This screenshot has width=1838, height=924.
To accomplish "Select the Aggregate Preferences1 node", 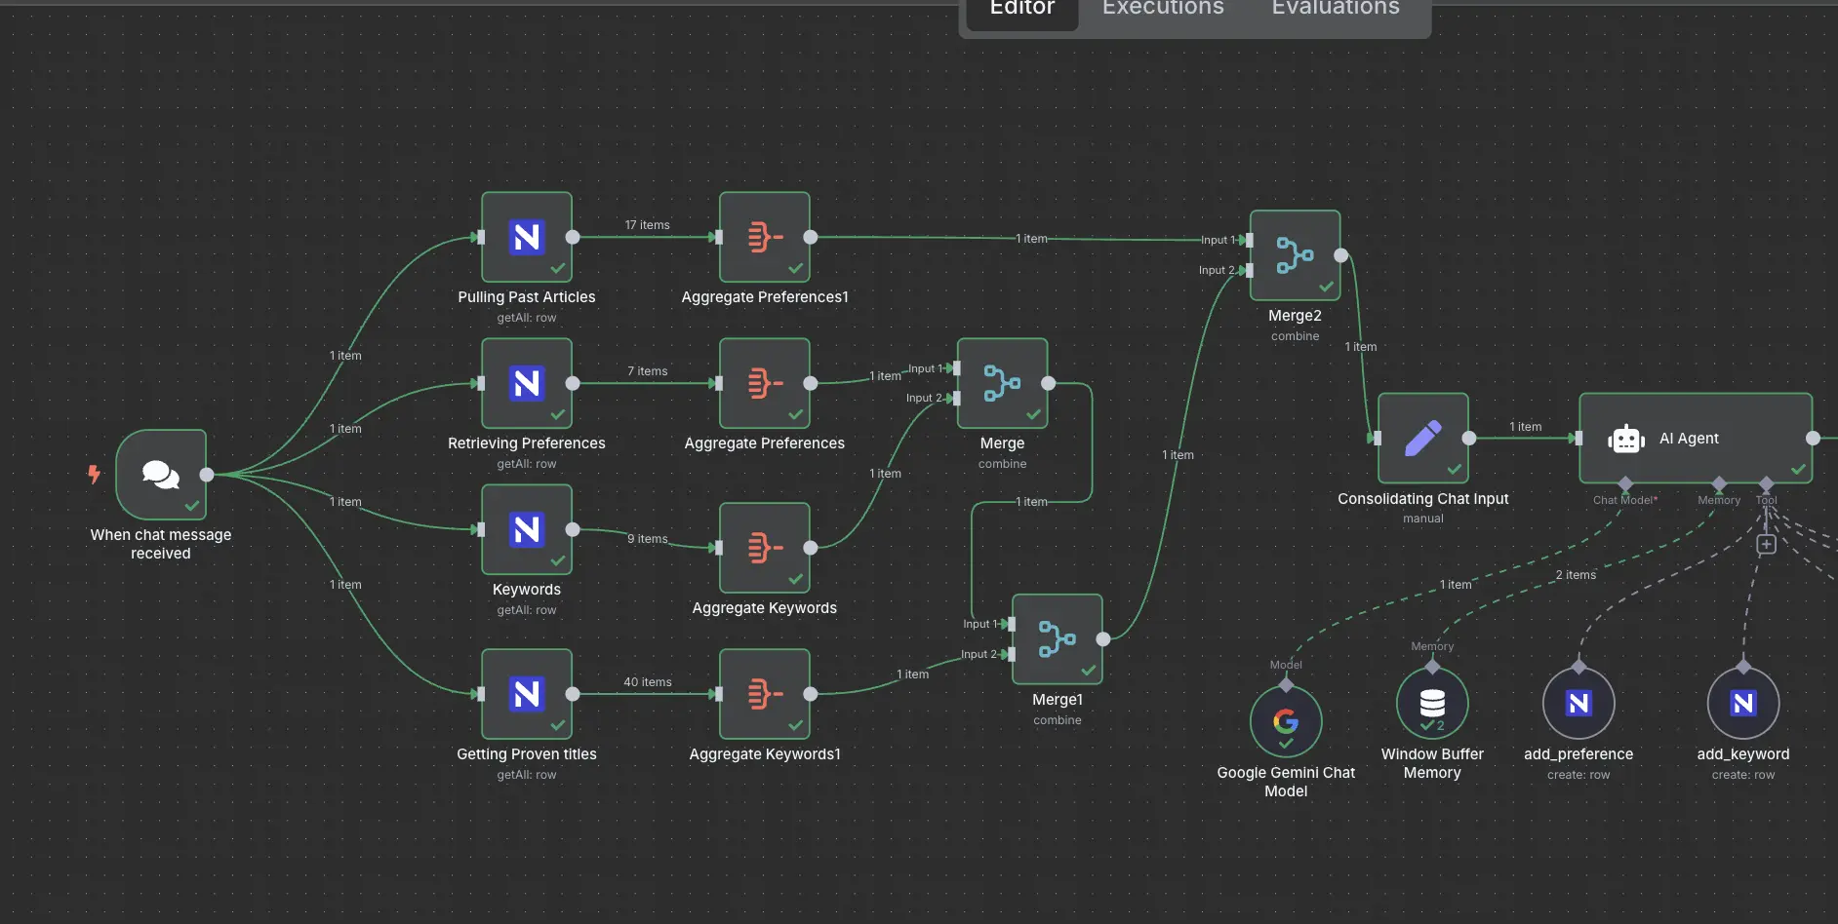I will [x=765, y=237].
